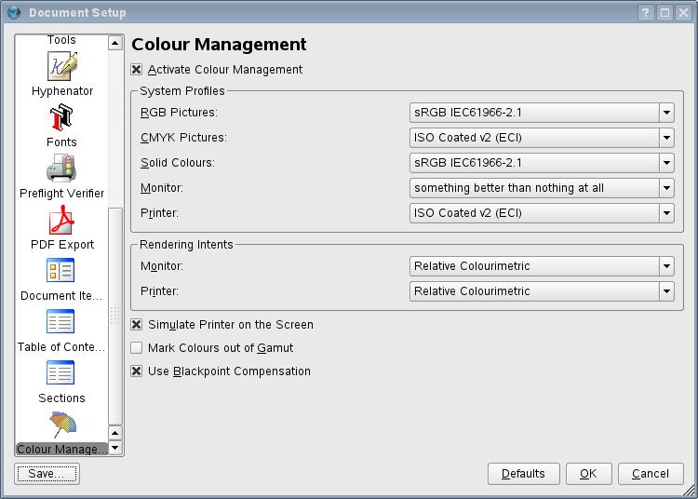
Task: Toggle Simulate Printer on the Screen
Action: (x=137, y=325)
